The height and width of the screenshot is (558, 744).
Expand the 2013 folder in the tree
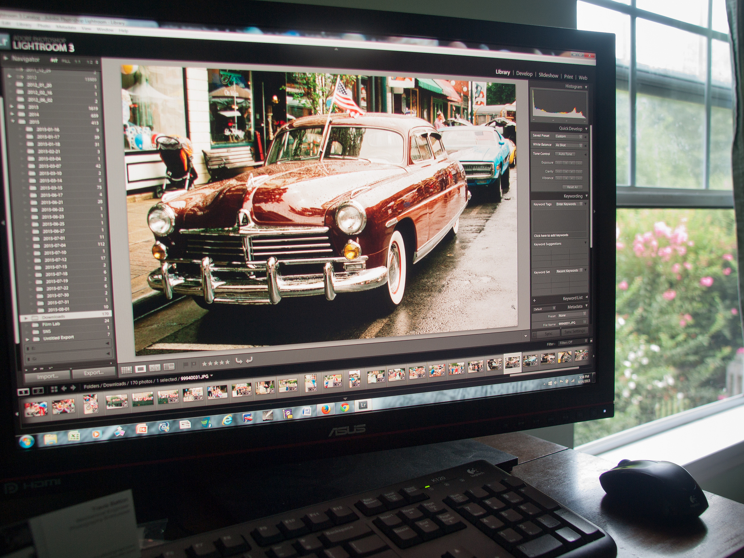(x=12, y=106)
